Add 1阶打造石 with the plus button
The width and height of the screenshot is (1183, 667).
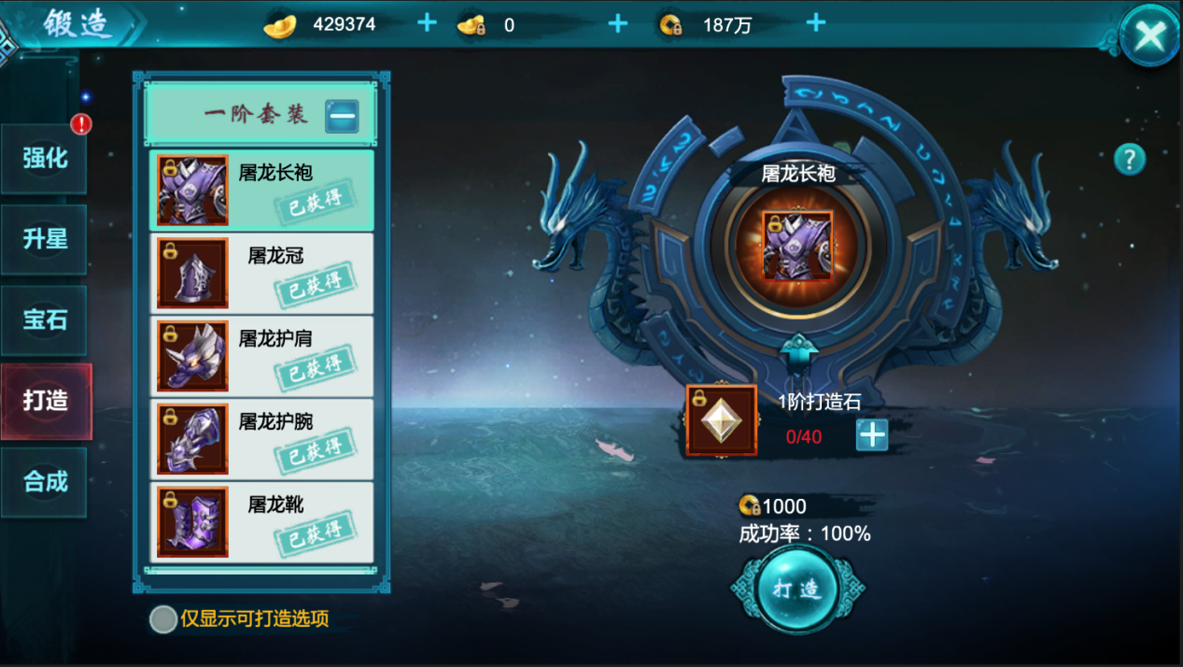click(872, 435)
